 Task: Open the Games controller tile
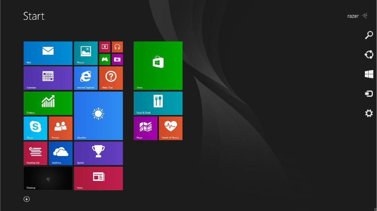tap(105, 59)
